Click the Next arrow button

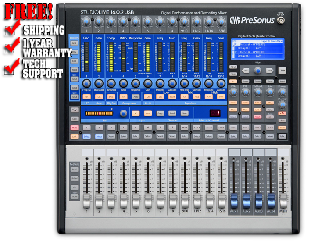[270, 71]
